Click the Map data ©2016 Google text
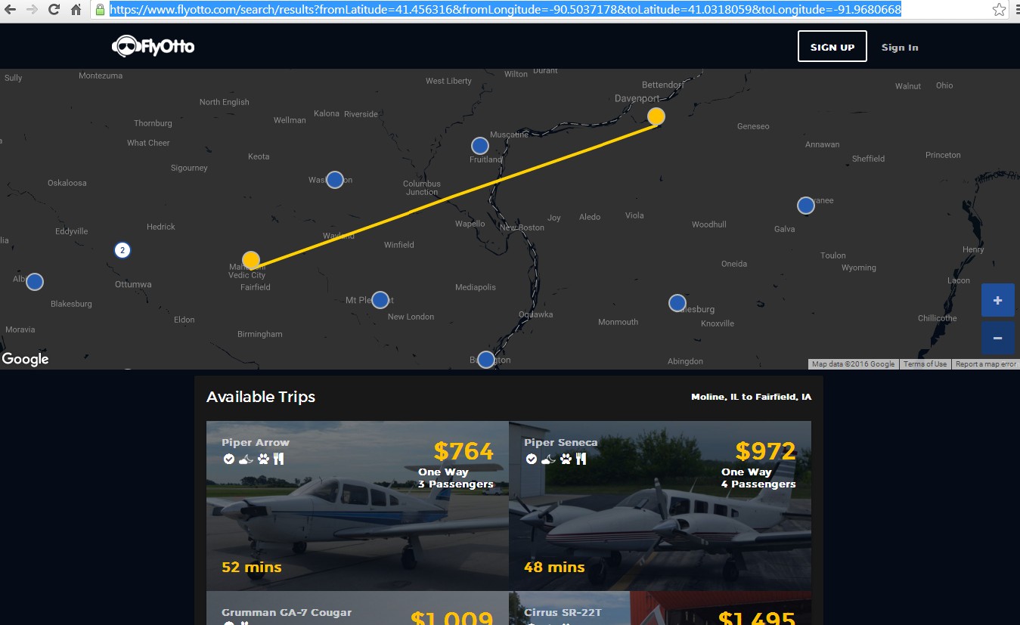The width and height of the screenshot is (1020, 625). 853,364
